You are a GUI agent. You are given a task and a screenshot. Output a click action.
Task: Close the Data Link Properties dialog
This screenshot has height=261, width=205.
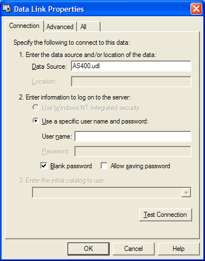click(x=196, y=9)
